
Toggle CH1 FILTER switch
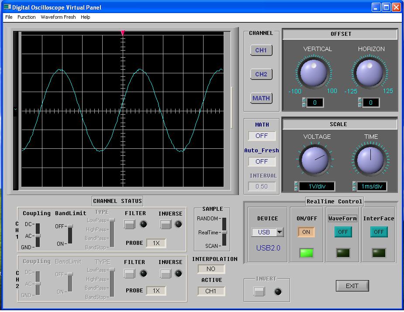[129, 224]
